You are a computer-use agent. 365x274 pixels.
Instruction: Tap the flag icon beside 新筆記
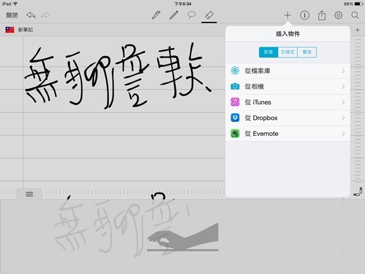[x=10, y=30]
